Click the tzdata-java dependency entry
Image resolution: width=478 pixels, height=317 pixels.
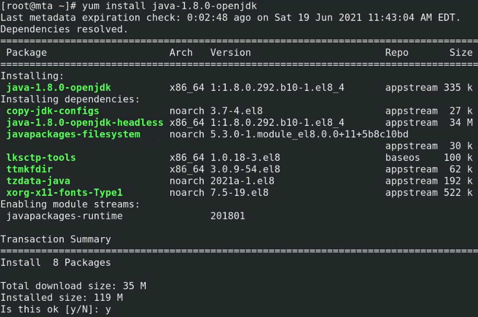[39, 181]
